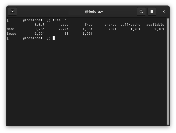Image resolution: width=176 pixels, height=133 pixels.
Task: Click the 'used' column header
Action: pos(65,25)
